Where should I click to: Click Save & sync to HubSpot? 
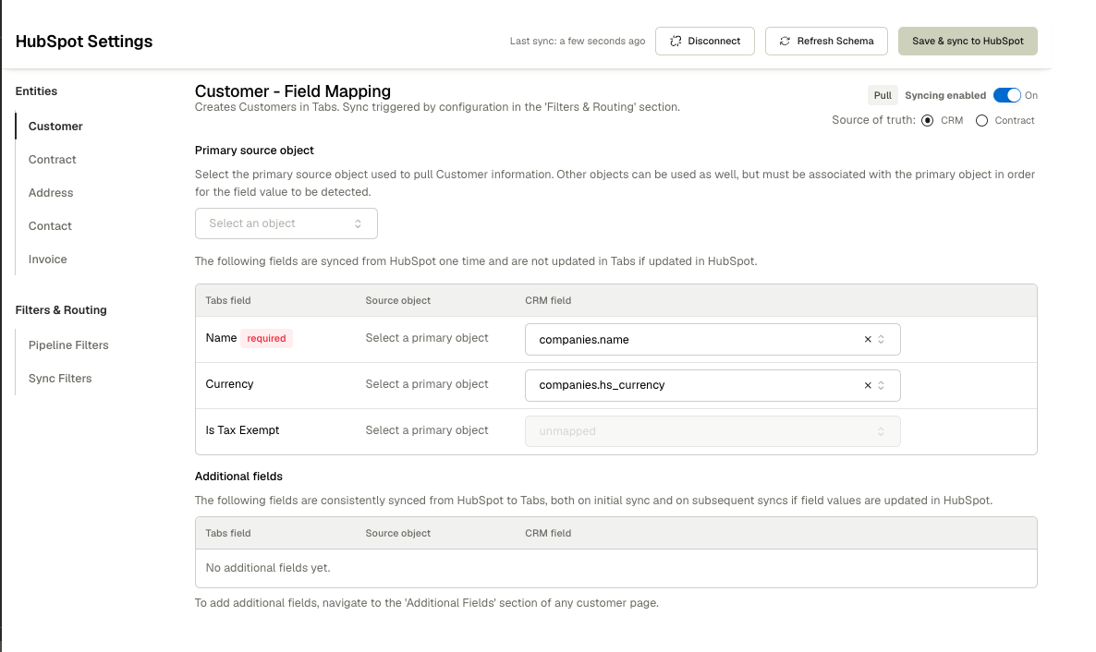[968, 42]
